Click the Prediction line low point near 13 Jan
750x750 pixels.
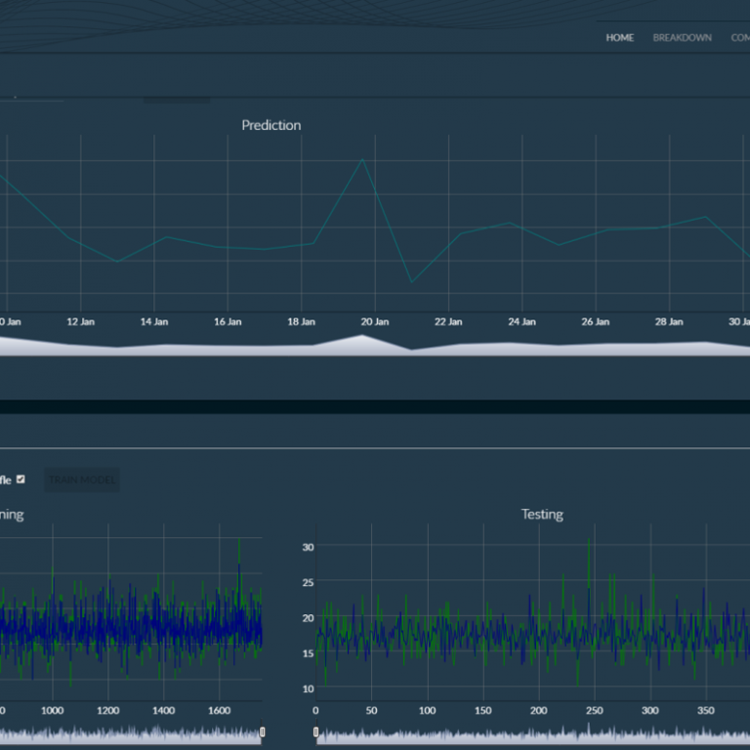coord(117,261)
